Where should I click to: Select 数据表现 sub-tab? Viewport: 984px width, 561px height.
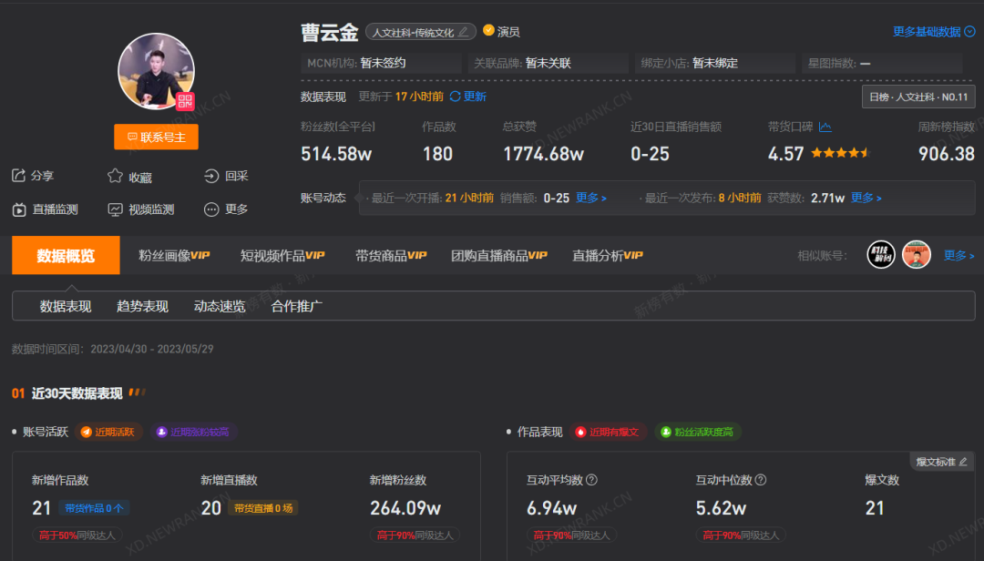click(66, 306)
